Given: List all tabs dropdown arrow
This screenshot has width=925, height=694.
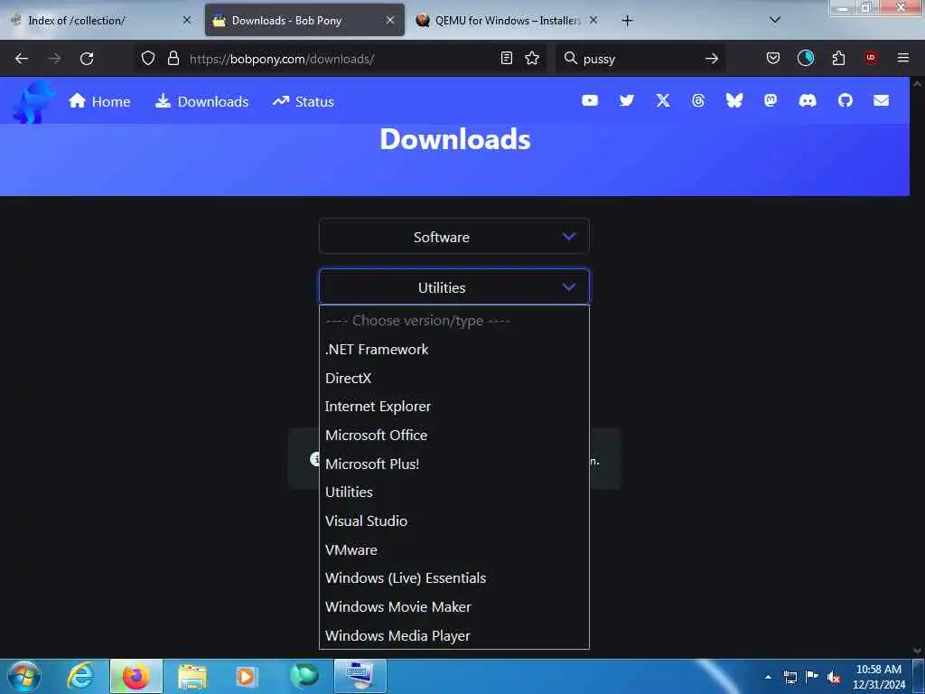Looking at the screenshot, I should [775, 20].
